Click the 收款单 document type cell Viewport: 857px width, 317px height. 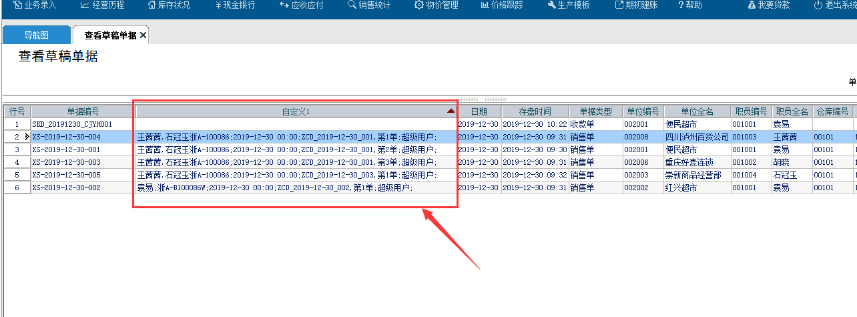[596, 124]
